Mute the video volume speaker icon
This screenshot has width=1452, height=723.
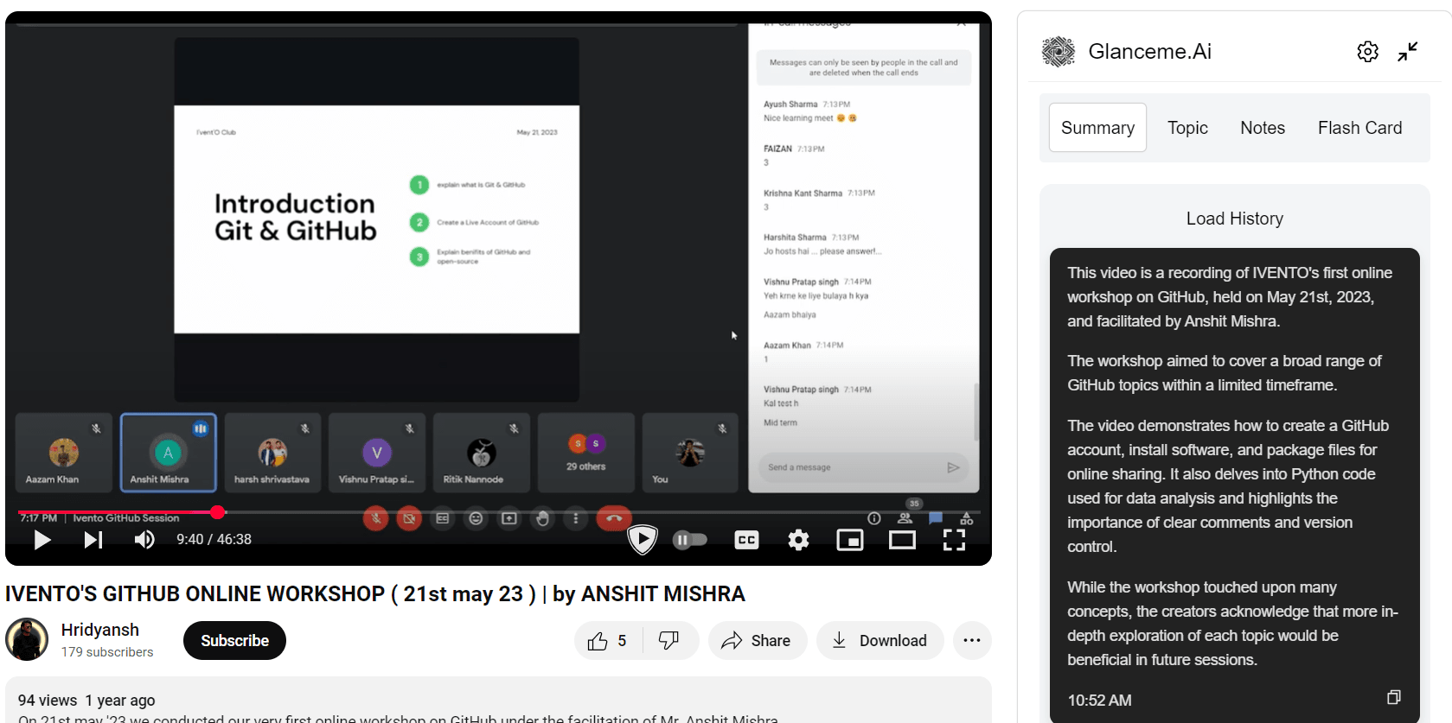click(144, 540)
